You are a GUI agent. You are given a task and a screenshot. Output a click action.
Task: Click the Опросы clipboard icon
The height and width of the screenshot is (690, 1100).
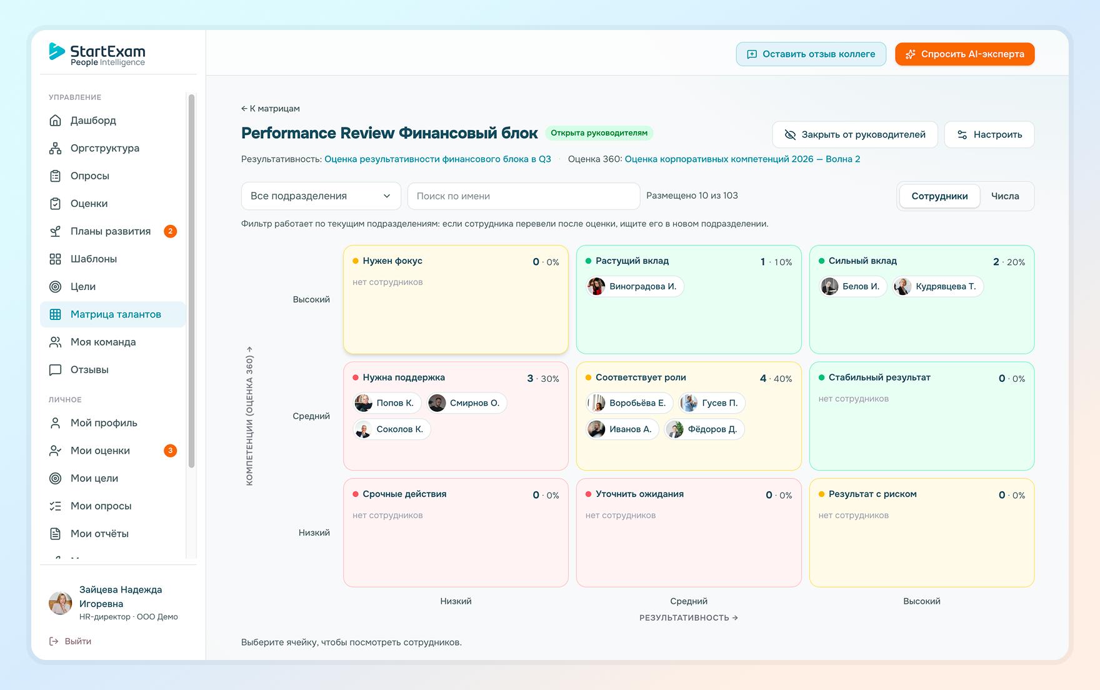point(56,176)
